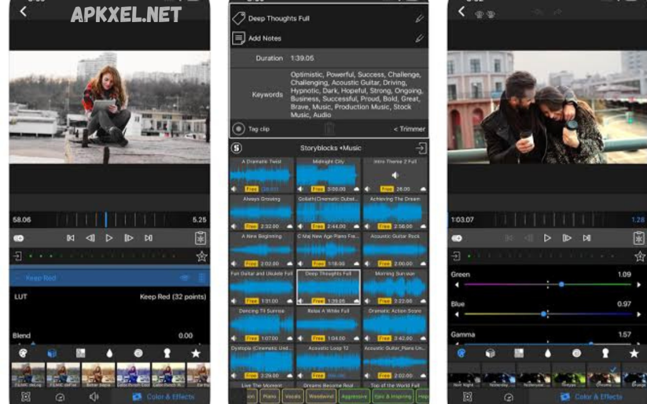Screen dimensions: 647x404
Task: Filter music by Epic & Inspiring tag
Action: 393,396
